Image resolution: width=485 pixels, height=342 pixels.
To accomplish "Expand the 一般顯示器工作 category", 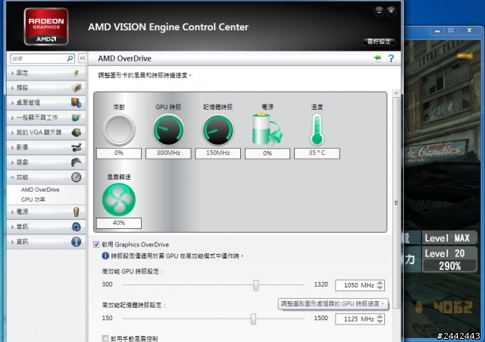I will coord(46,118).
